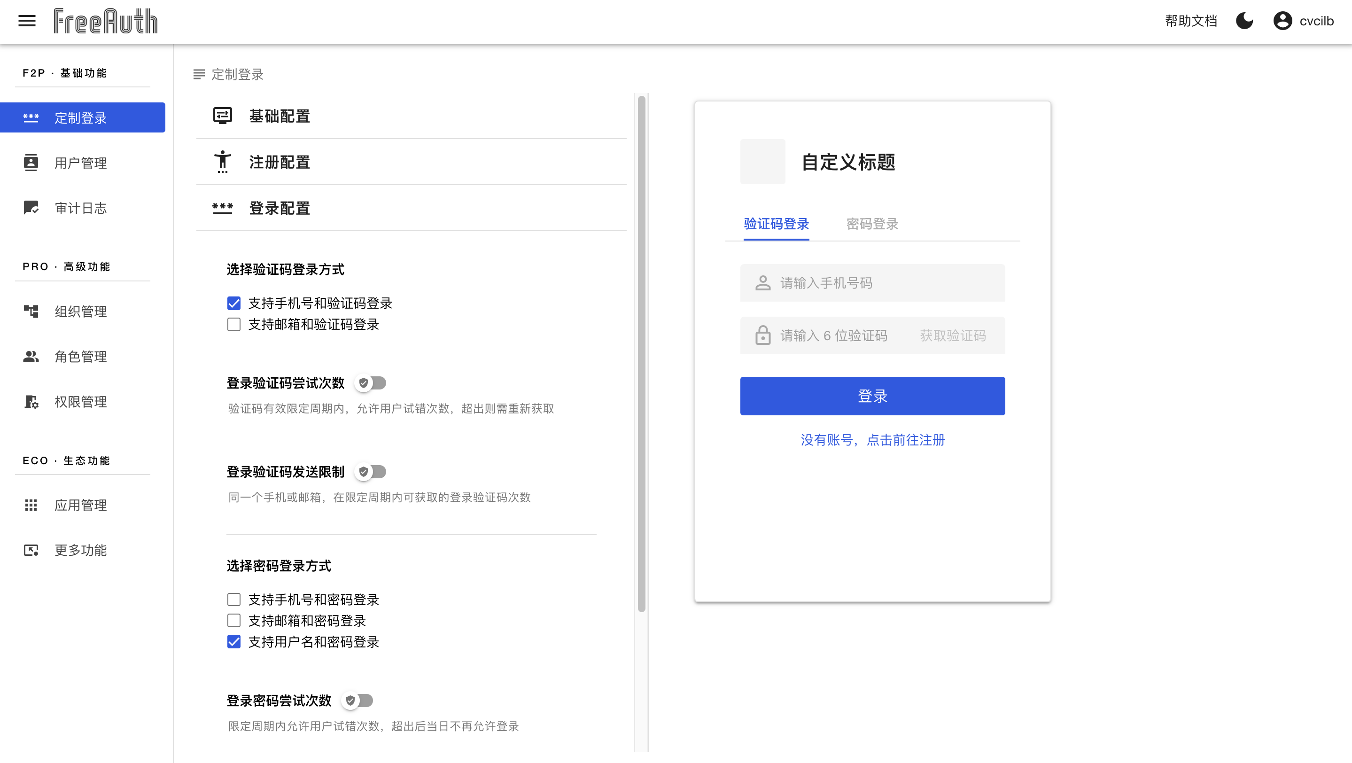Image resolution: width=1352 pixels, height=763 pixels.
Task: Select 审计日志 in sidebar
Action: point(82,208)
